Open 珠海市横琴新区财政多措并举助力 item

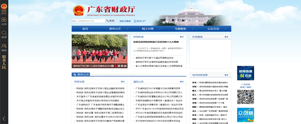(213, 83)
